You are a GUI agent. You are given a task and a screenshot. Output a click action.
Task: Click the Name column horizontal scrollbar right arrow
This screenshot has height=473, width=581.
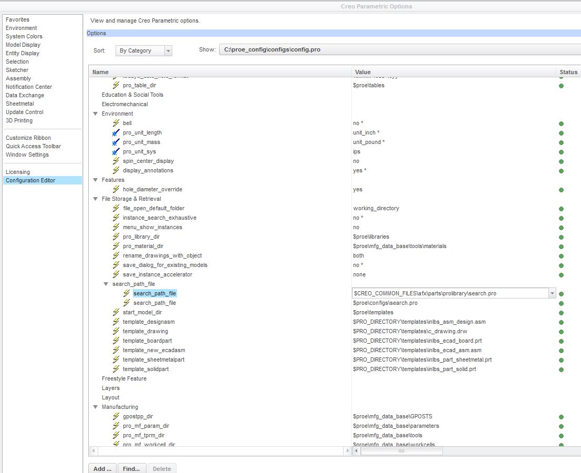pos(347,451)
